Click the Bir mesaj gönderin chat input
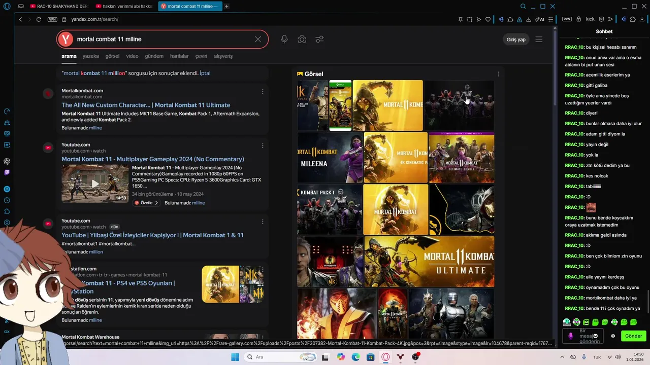Viewport: 650px width, 365px height. 582,336
